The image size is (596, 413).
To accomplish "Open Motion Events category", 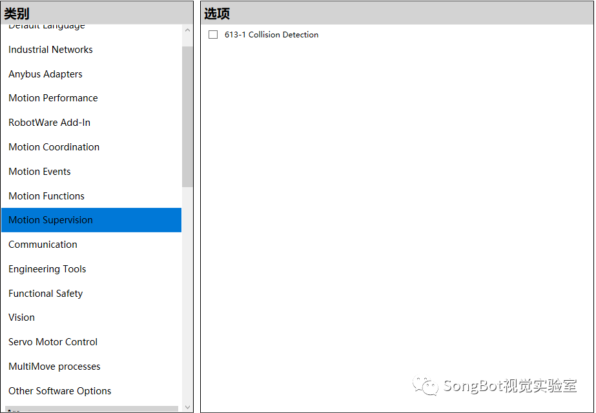I will point(91,172).
